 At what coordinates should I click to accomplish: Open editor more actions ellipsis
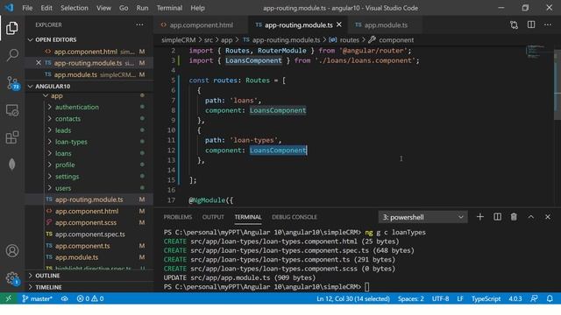click(x=548, y=24)
